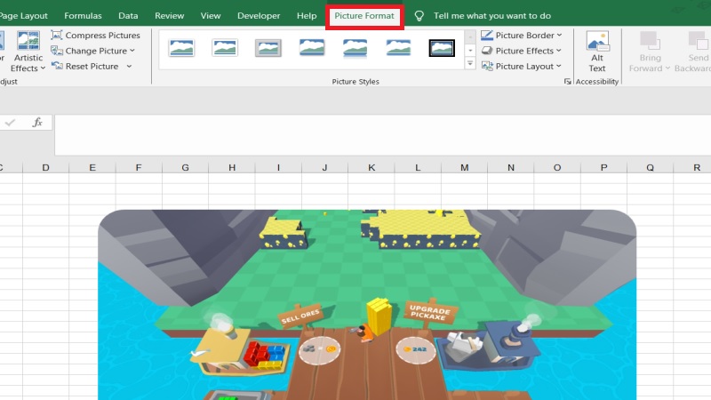
Task: Apply the fourth picture style thumbnail
Action: [x=312, y=48]
